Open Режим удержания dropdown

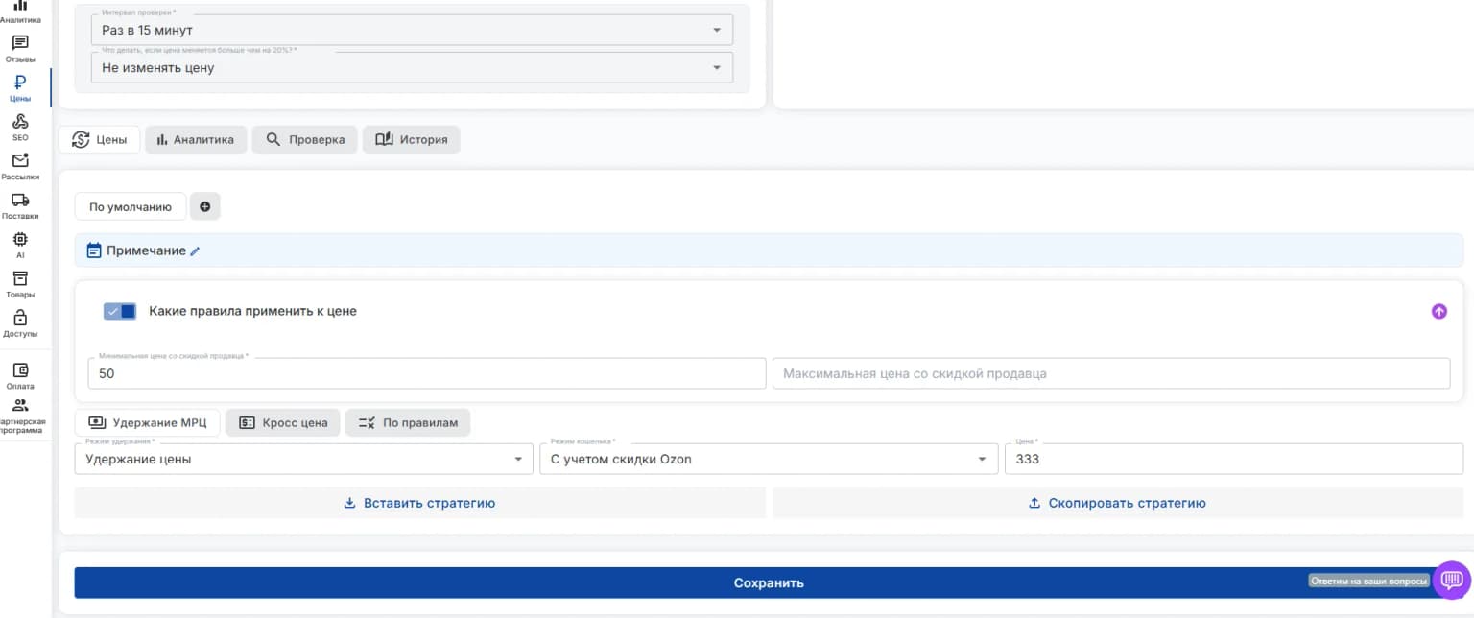click(303, 459)
